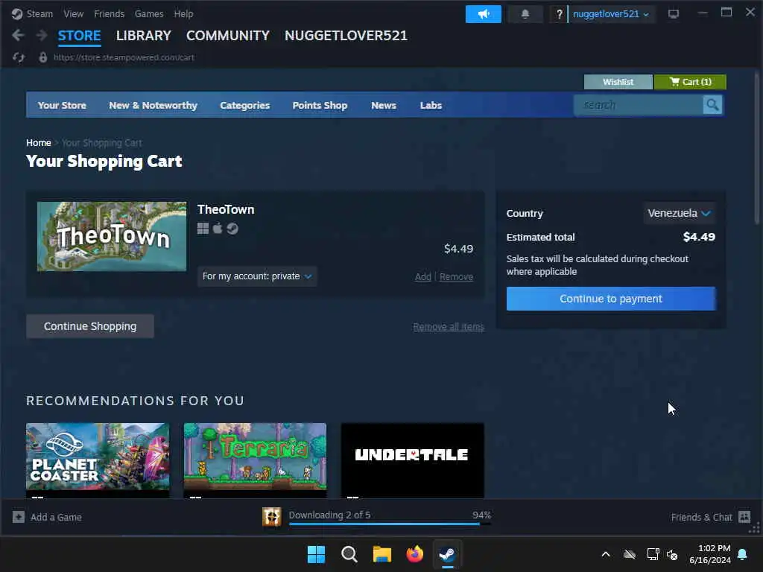This screenshot has height=572, width=763.
Task: Click the Home breadcrumb link
Action: click(x=39, y=142)
